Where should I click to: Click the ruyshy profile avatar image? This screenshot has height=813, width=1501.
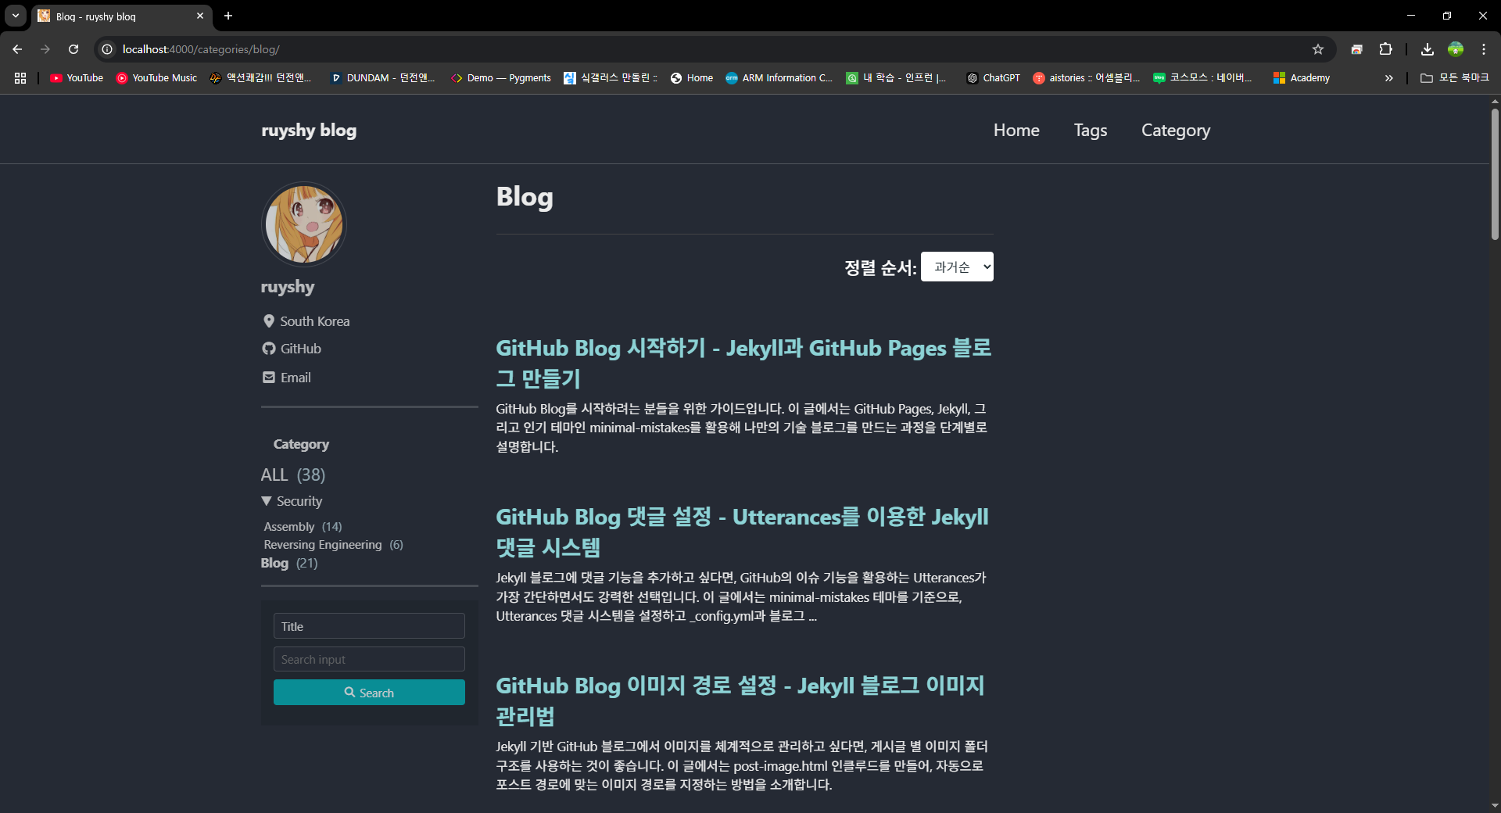point(304,224)
